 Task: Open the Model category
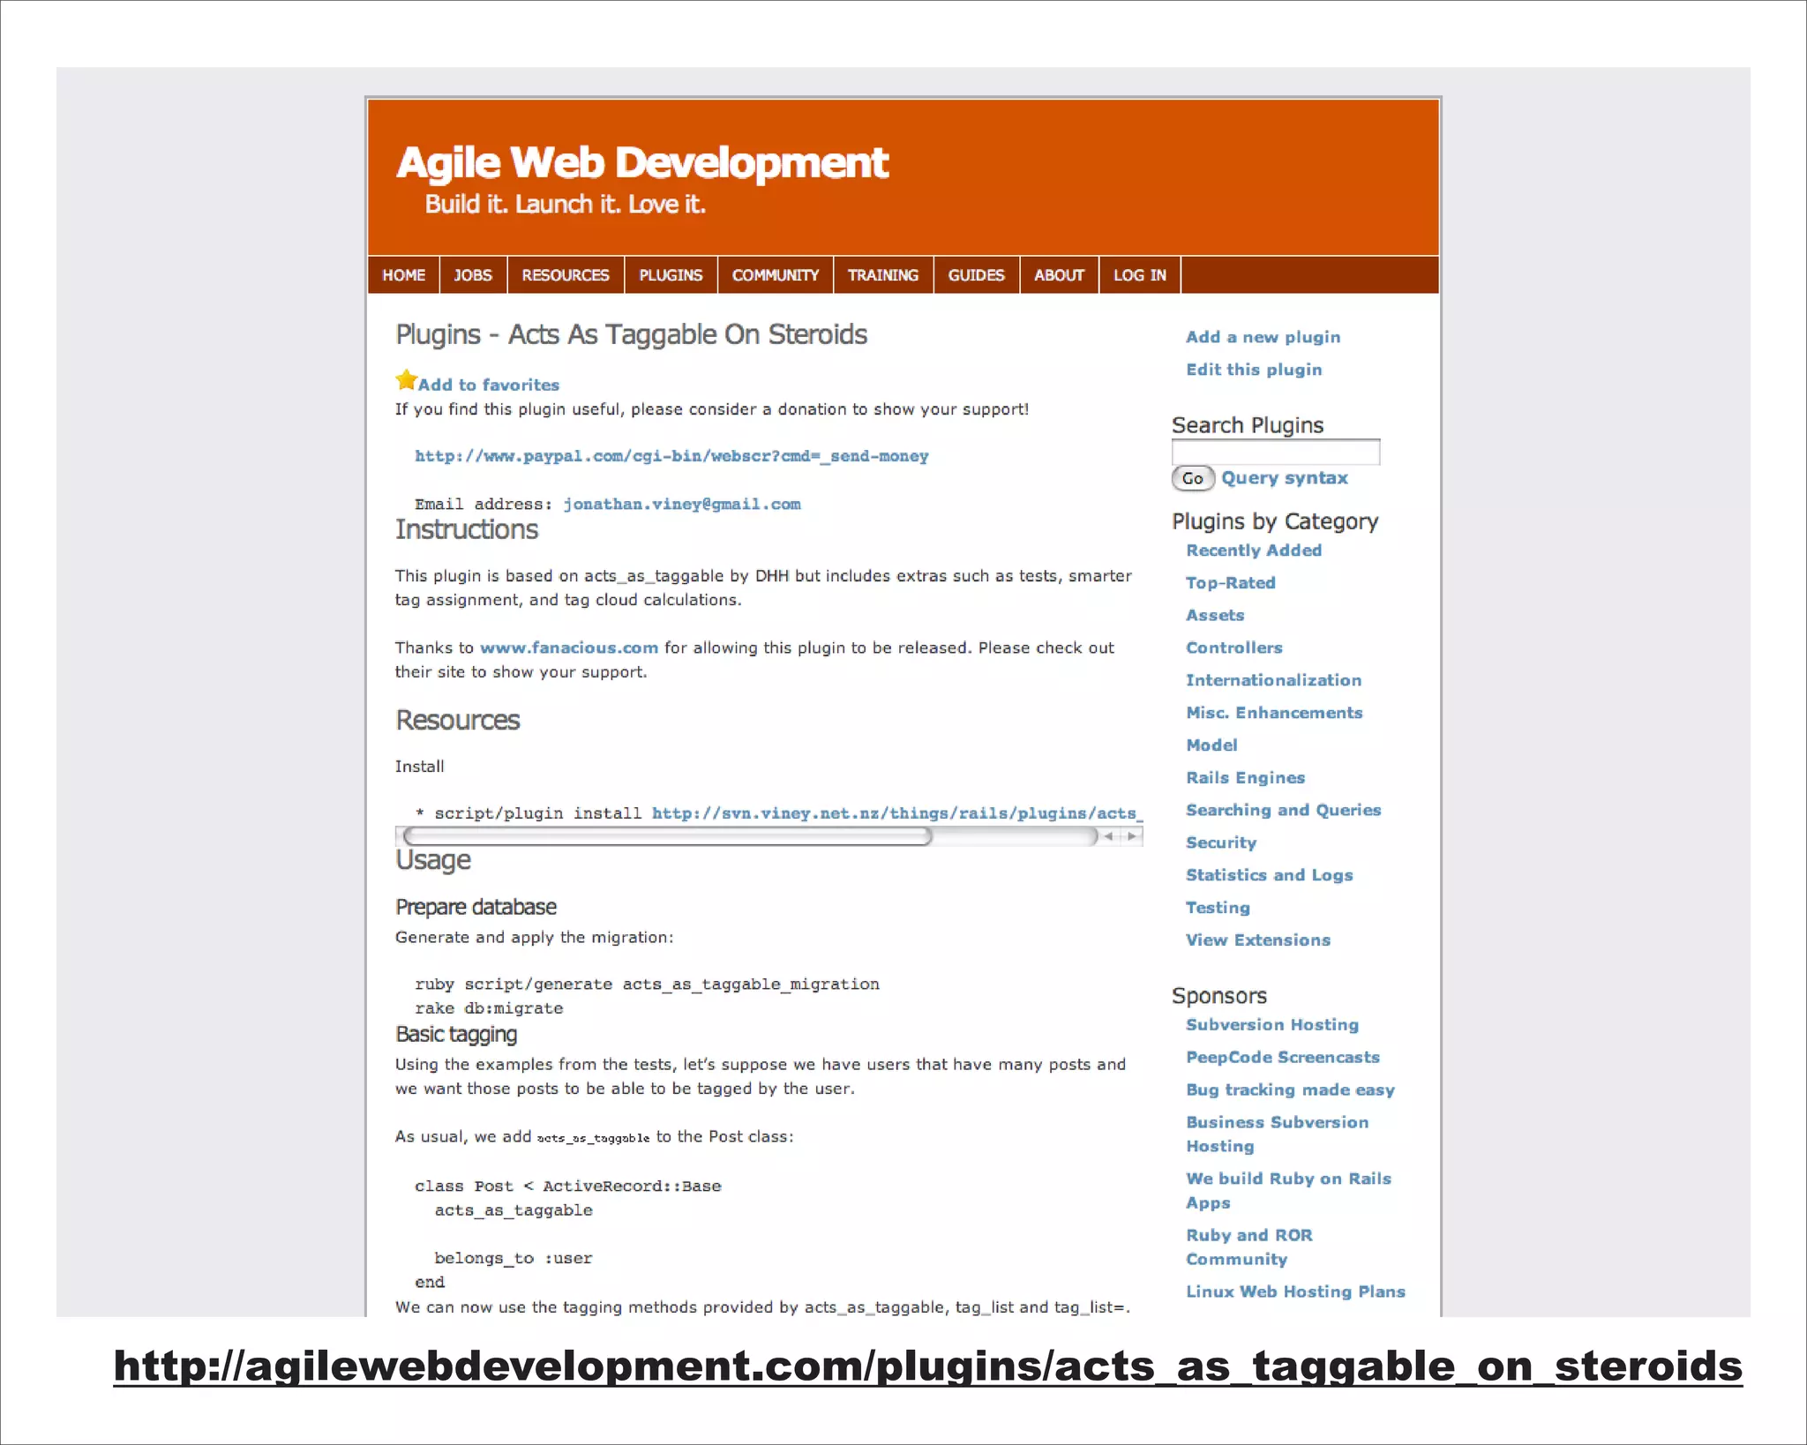pyautogui.click(x=1211, y=745)
